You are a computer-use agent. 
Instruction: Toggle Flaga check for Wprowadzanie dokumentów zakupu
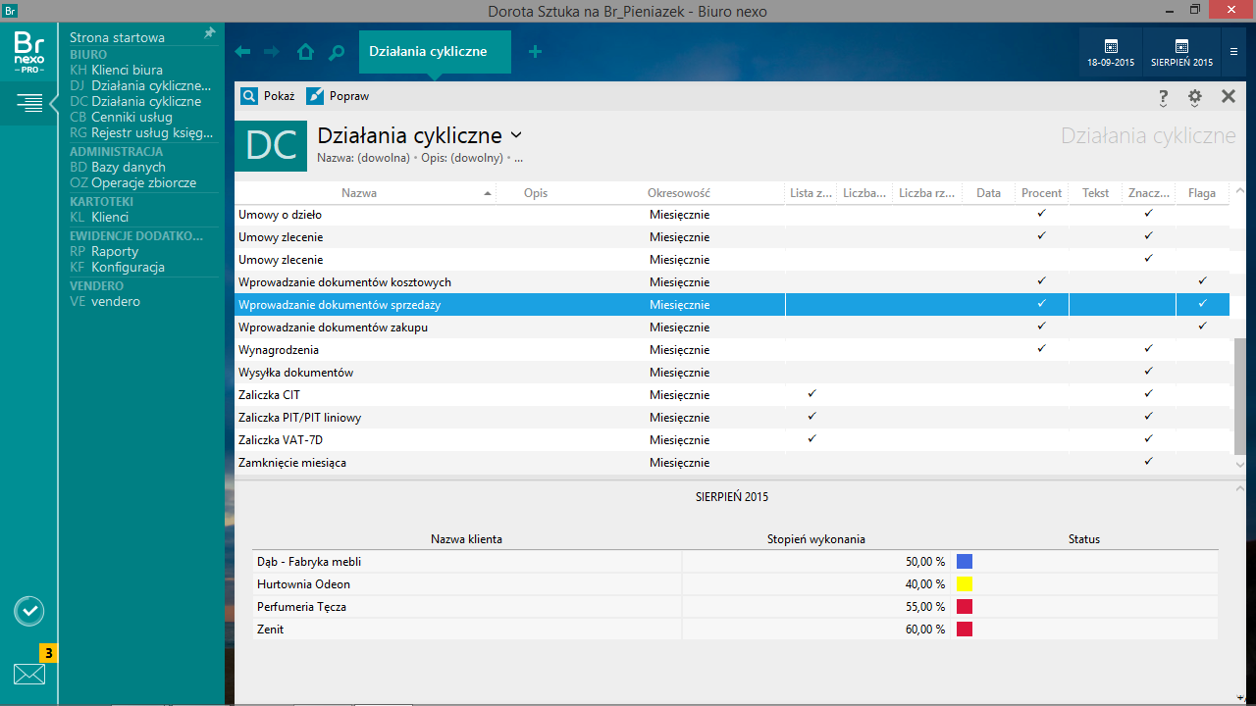1202,327
